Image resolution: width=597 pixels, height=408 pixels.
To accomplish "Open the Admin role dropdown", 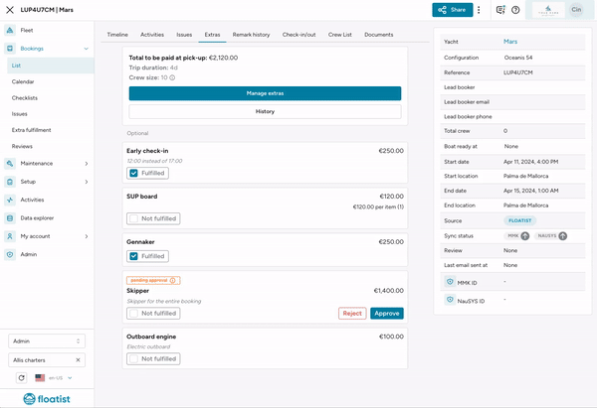I will click(x=47, y=341).
